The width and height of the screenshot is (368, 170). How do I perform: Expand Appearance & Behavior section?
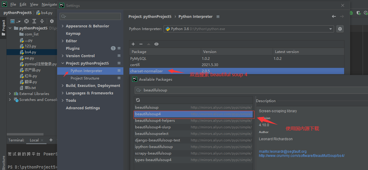click(x=63, y=26)
